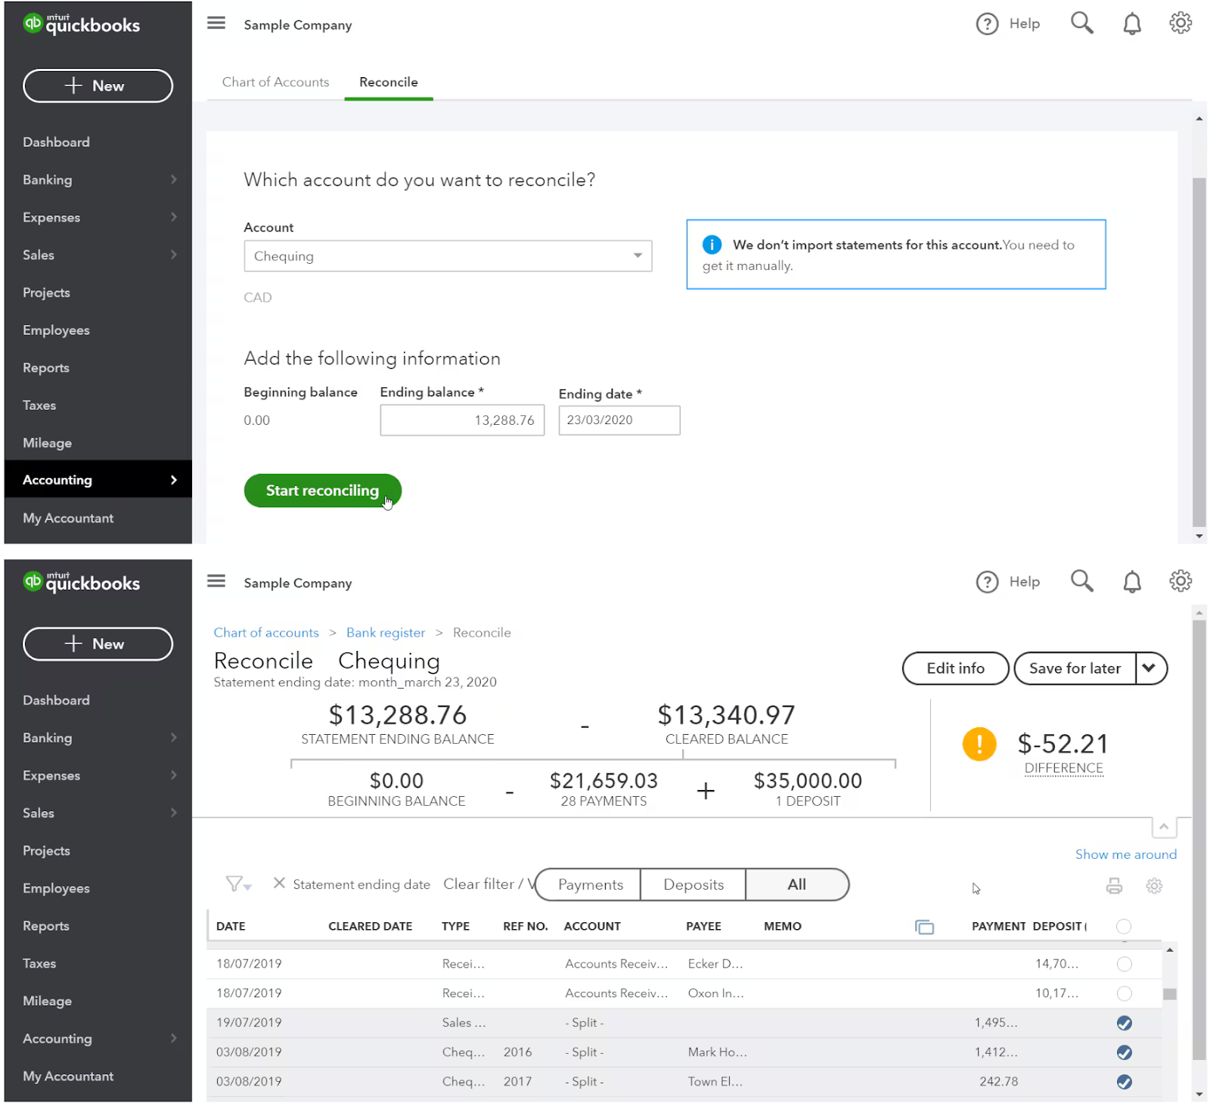The image size is (1210, 1106).
Task: Open search magnifier in top window
Action: (1082, 23)
